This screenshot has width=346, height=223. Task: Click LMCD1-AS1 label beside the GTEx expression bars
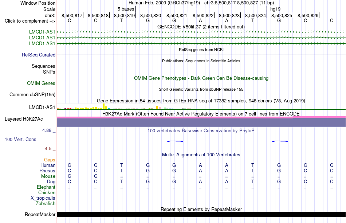tap(42, 107)
